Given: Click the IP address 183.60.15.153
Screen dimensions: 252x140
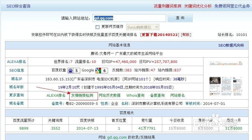Looking at the screenshot, I should tap(58, 79).
